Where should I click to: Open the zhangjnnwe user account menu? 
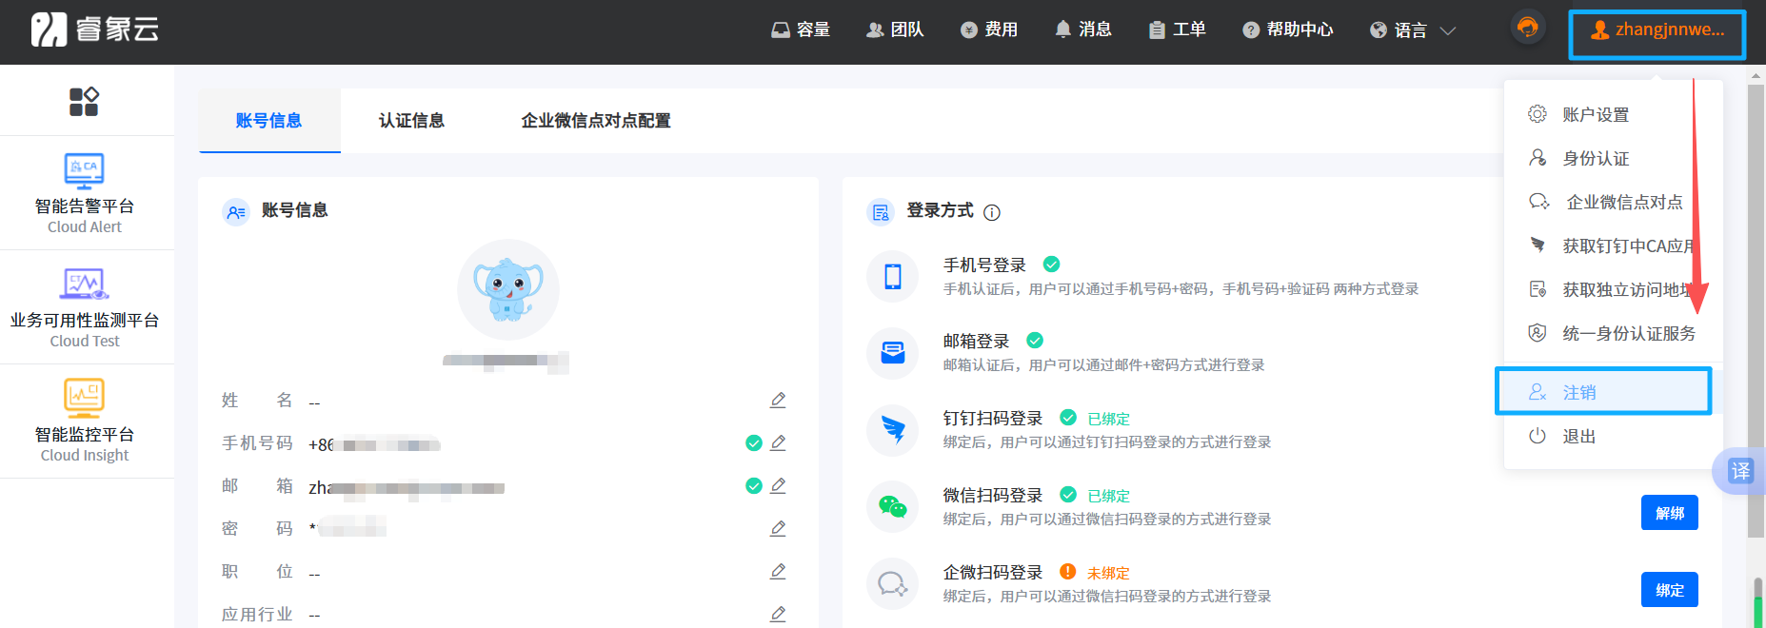pos(1657,30)
